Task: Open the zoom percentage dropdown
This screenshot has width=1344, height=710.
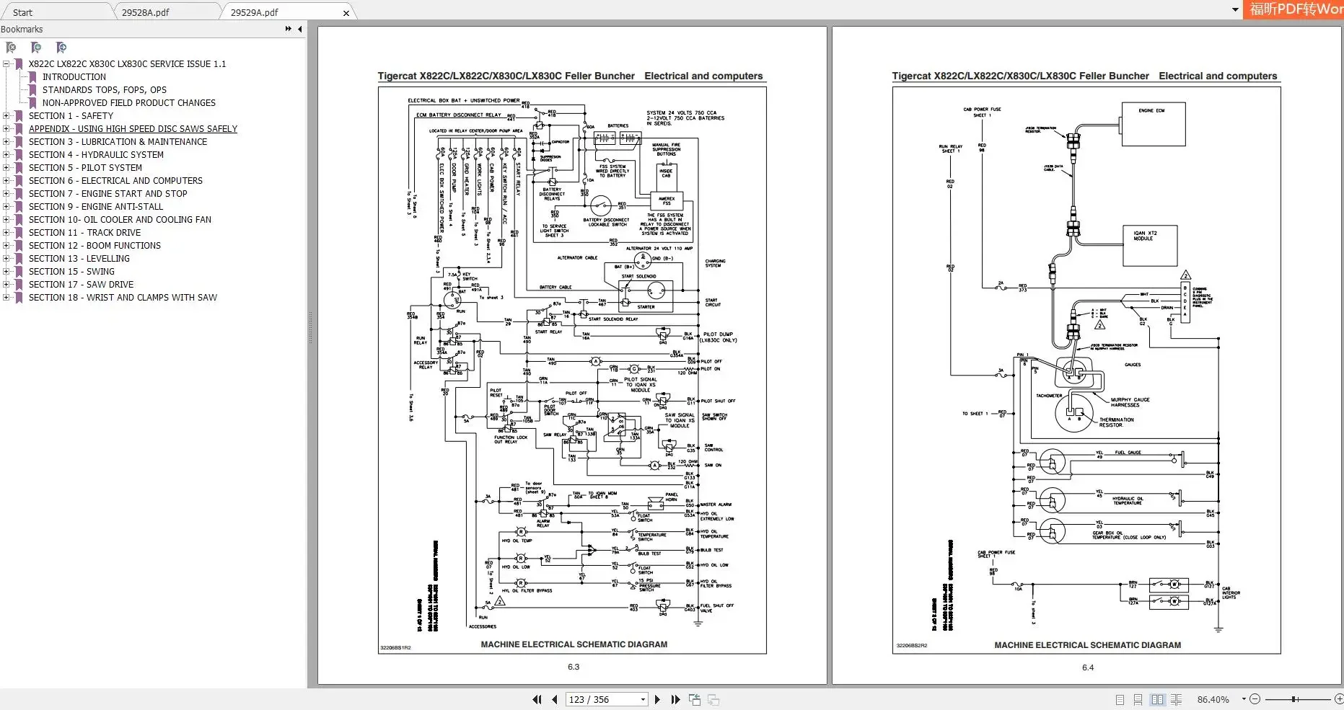Action: tap(1243, 699)
